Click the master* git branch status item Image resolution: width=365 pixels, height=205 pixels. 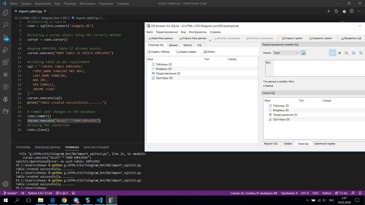[x=10, y=193]
